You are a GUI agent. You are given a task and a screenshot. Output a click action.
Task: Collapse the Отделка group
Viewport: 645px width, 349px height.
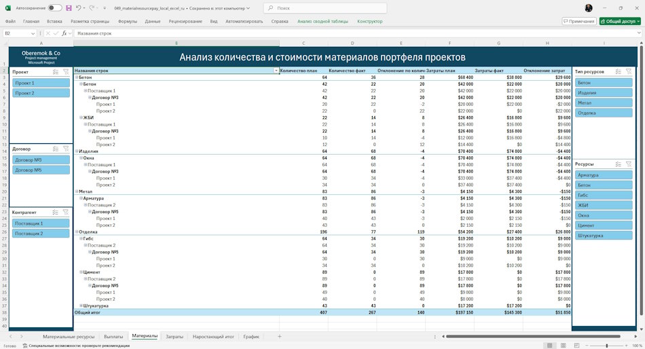(77, 232)
